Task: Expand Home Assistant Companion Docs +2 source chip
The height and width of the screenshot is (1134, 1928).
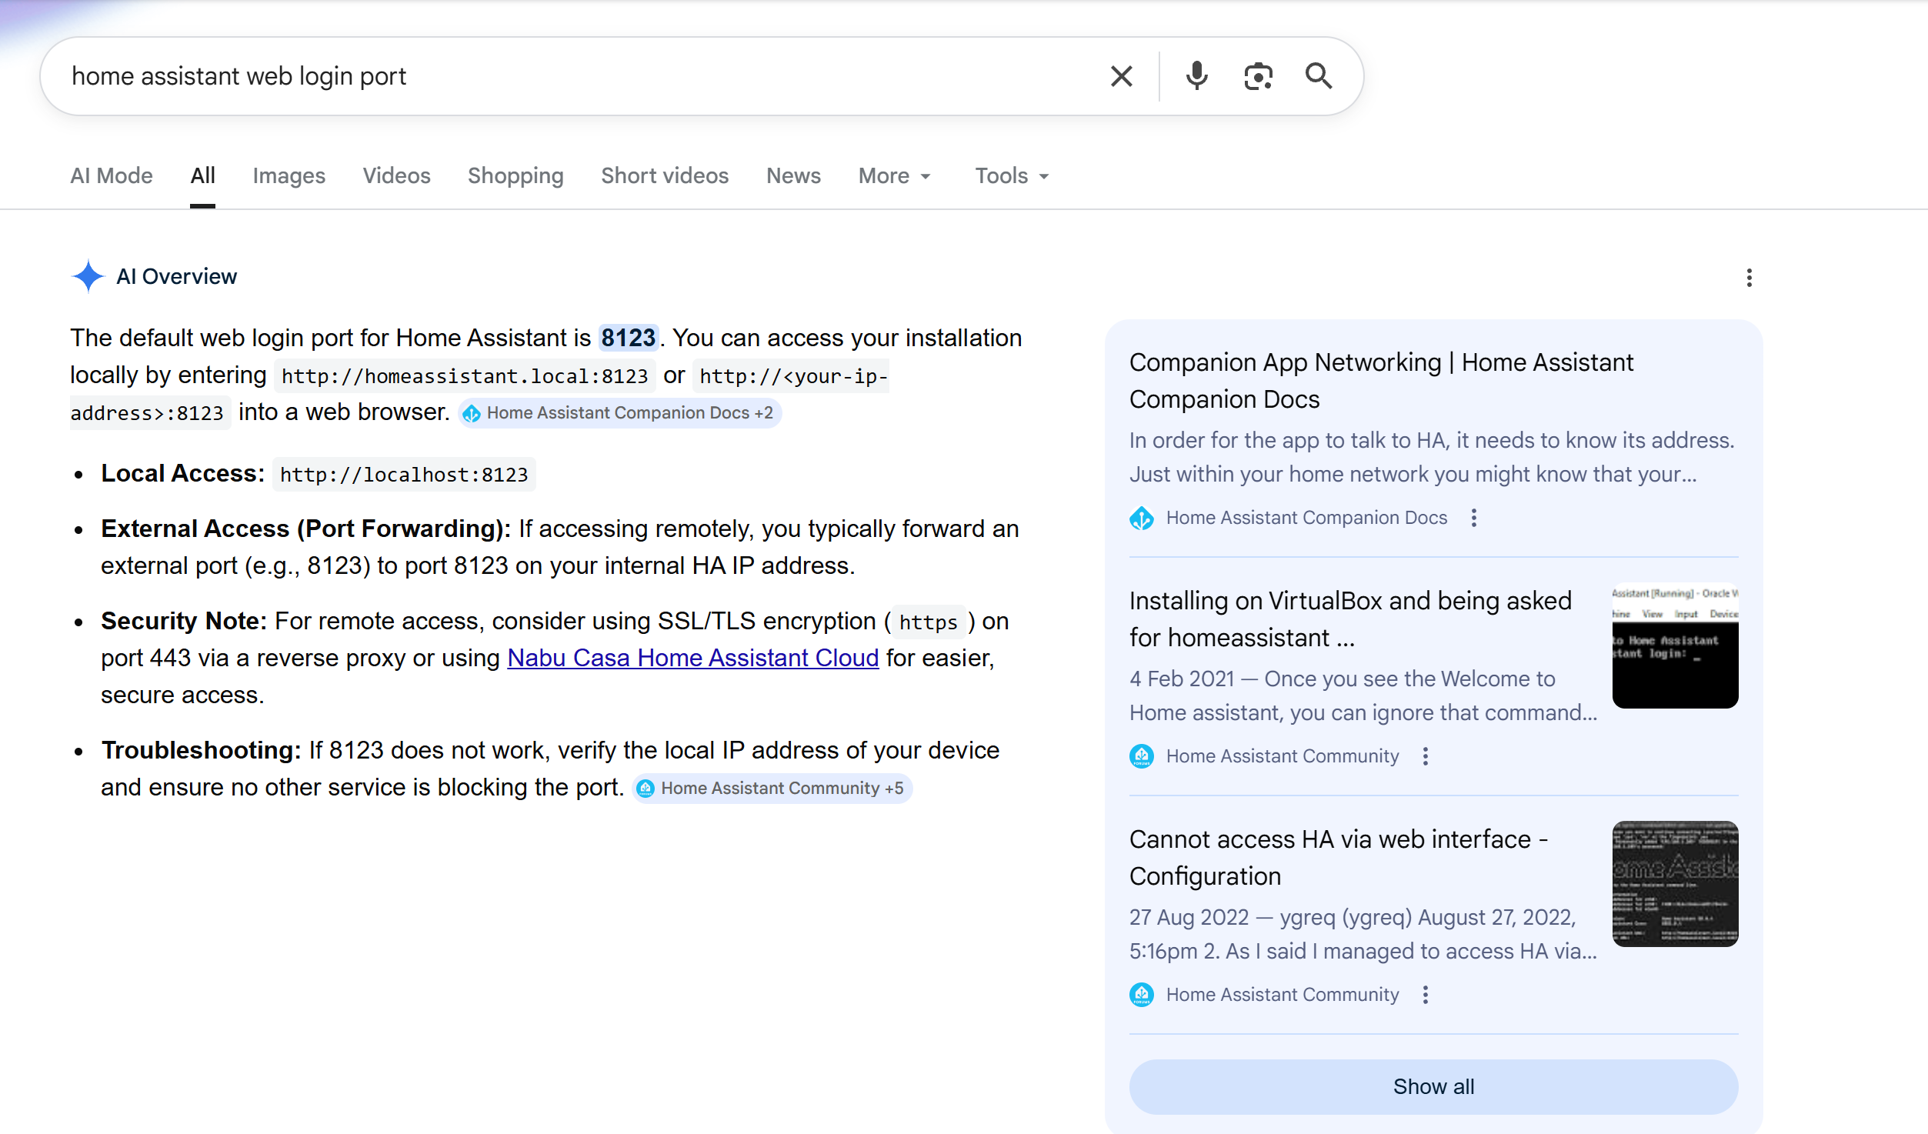Action: 620,413
